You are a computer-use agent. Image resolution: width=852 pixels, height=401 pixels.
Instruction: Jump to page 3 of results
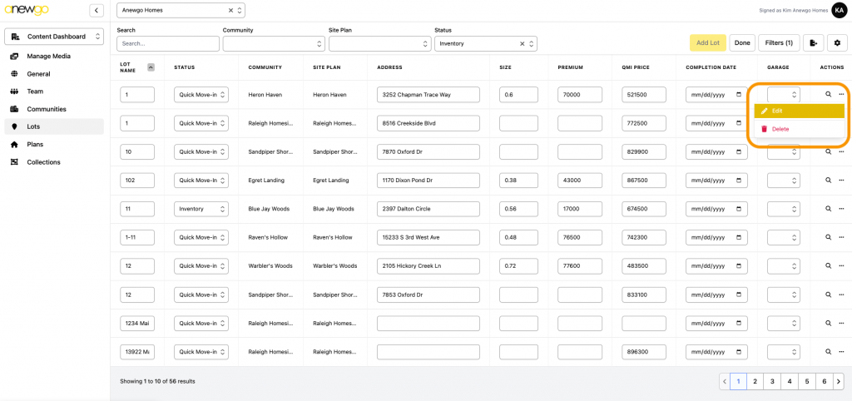pyautogui.click(x=772, y=381)
